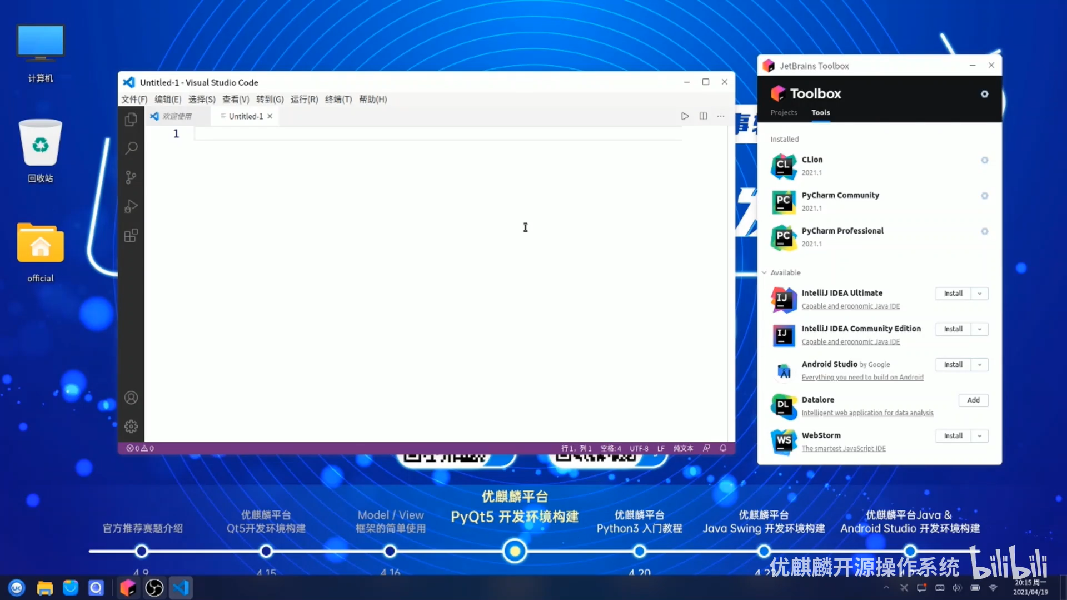The image size is (1067, 600).
Task: Open the 选择(S) menu
Action: [x=202, y=100]
